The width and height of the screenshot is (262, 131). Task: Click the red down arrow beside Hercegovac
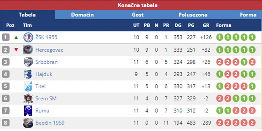click(16, 50)
